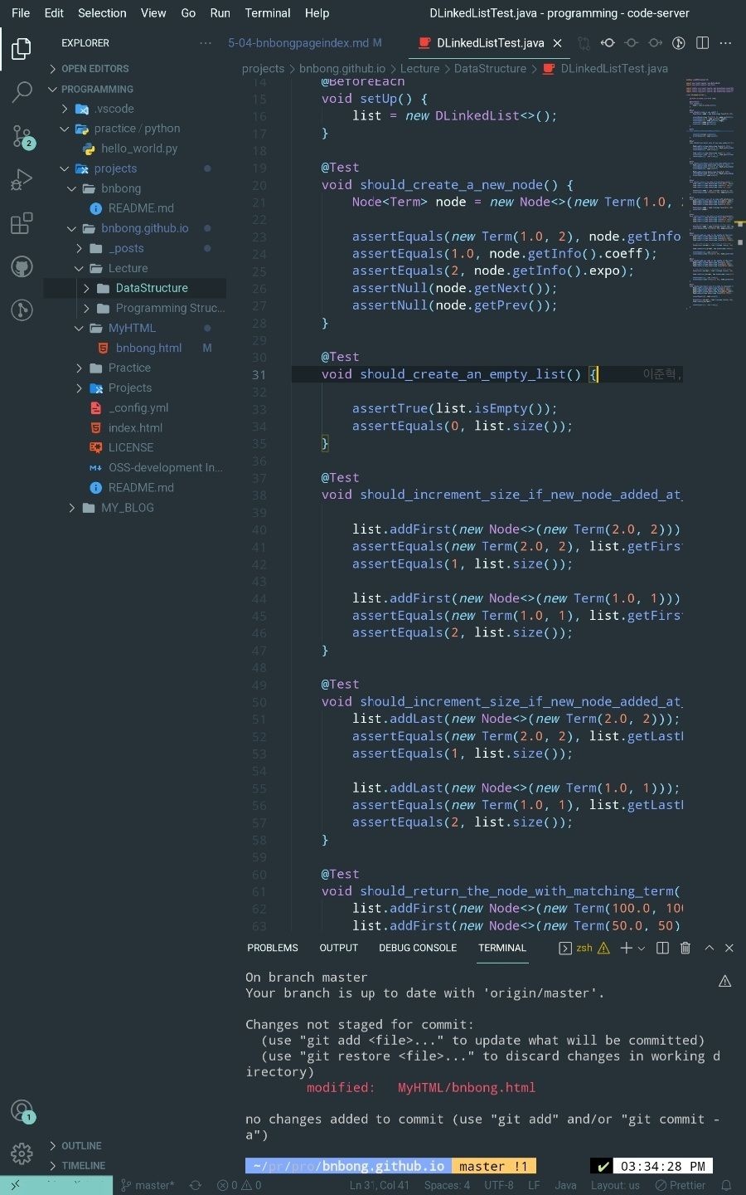The width and height of the screenshot is (746, 1195).
Task: Split the terminal panel
Action: pyautogui.click(x=662, y=948)
